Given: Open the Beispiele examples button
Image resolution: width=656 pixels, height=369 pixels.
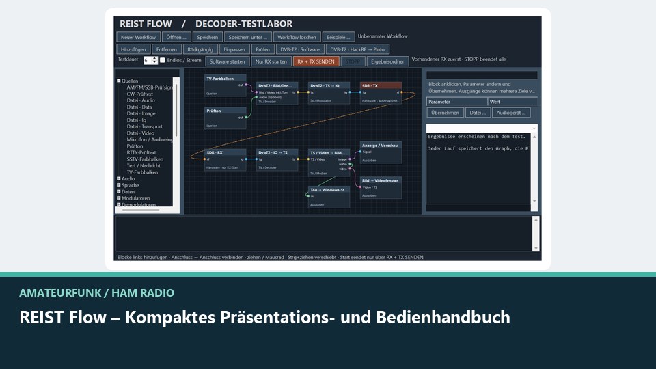Looking at the screenshot, I should (x=338, y=37).
